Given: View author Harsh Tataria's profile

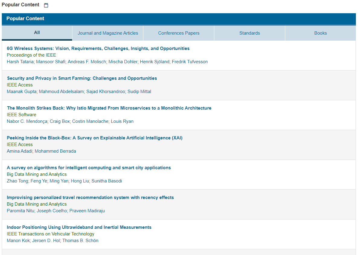Looking at the screenshot, I should 20,62.
